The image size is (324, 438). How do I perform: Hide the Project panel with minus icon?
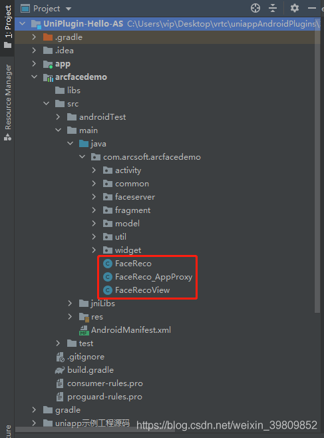(x=312, y=9)
